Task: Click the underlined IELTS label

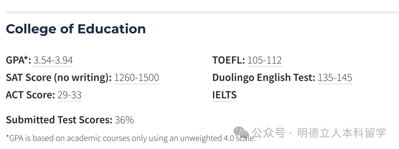Action: click(x=224, y=95)
